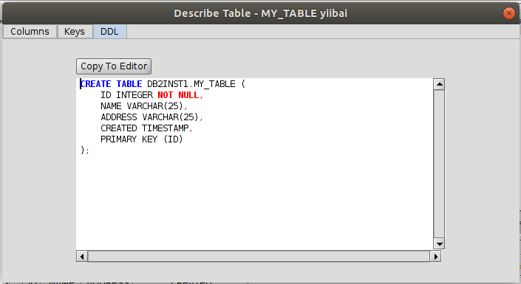Click the horizontal scrollbar left arrow
Screen dimensions: 521x284
(x=82, y=256)
